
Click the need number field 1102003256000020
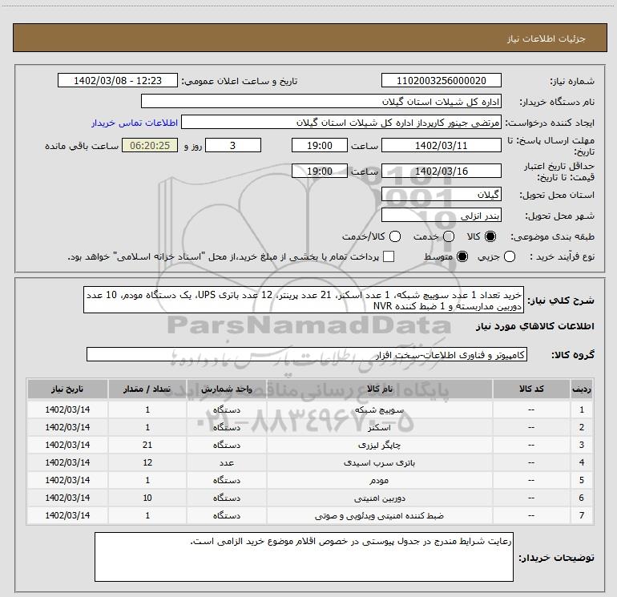coord(441,80)
